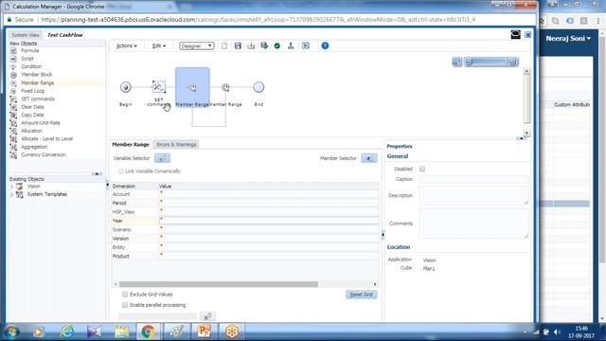Click the grid horizontal scrollbar
The width and height of the screenshot is (606, 341).
219,284
